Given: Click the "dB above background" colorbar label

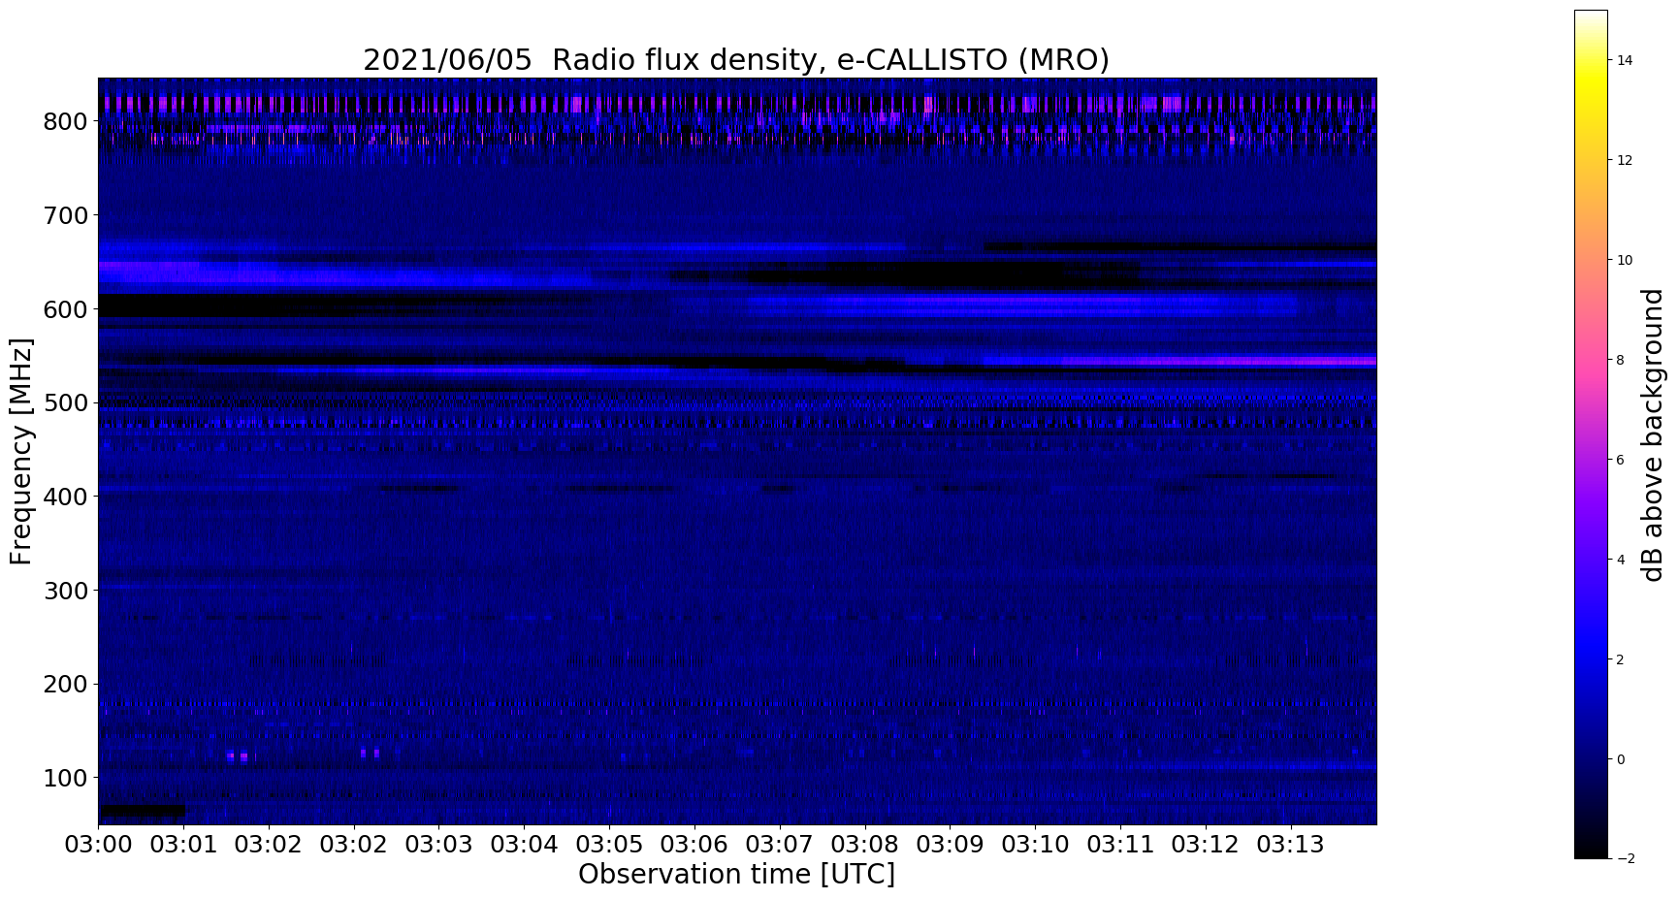Looking at the screenshot, I should click(1652, 434).
